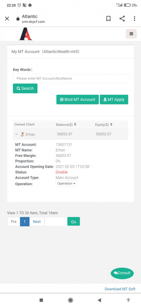The height and width of the screenshot is (307, 141).
Task: Click the Next pagination link
Action: pyautogui.click(x=37, y=222)
